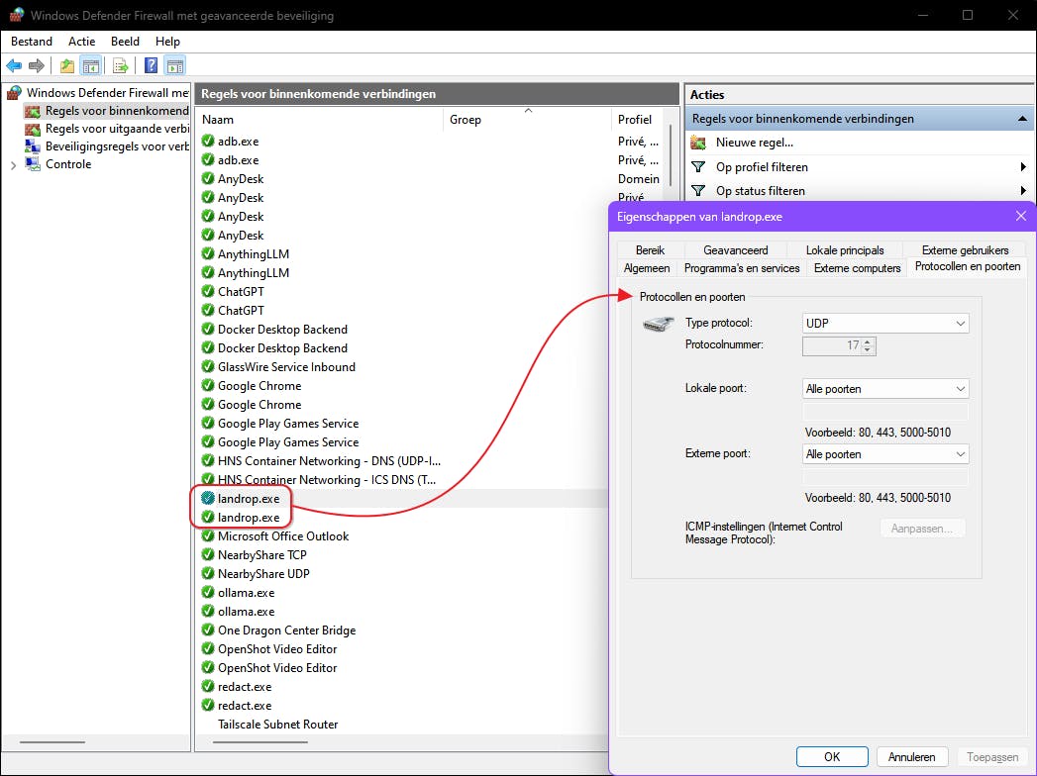Click the Aanpassen ICMP button
Viewport: 1037px width, 776px height.
tap(922, 529)
